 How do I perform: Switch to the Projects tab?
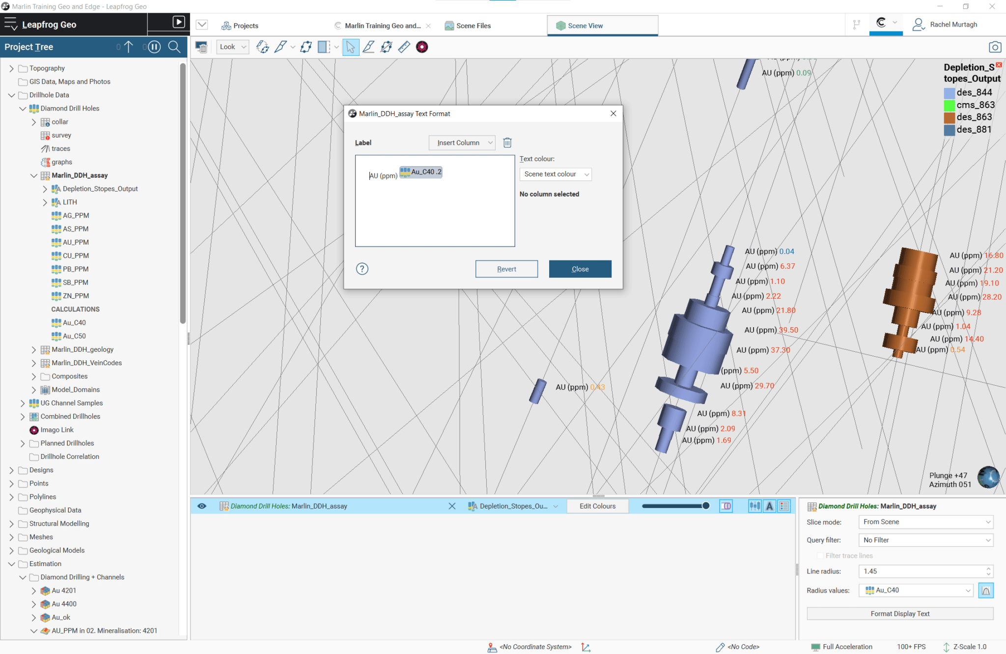coord(240,26)
